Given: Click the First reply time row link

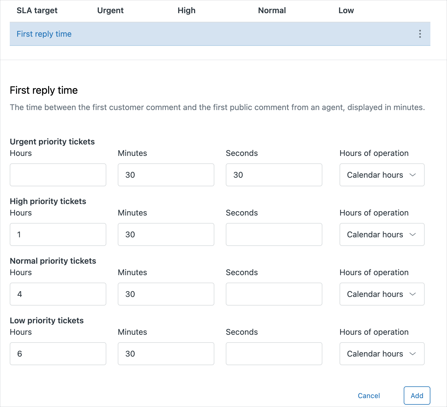Looking at the screenshot, I should tap(44, 34).
